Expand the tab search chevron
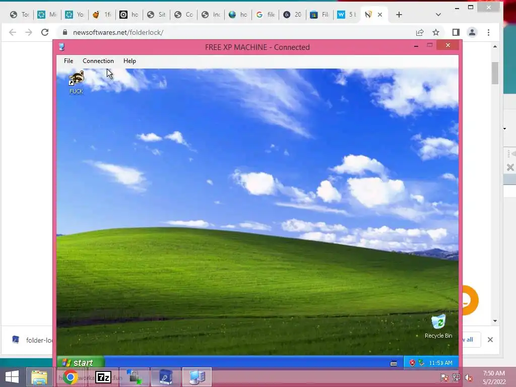Screen dimensions: 516x387 438,15
